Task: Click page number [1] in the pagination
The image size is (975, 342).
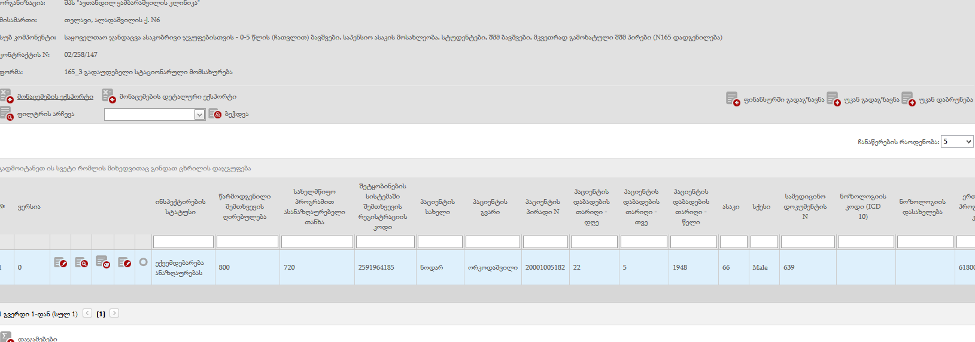Action: point(101,314)
